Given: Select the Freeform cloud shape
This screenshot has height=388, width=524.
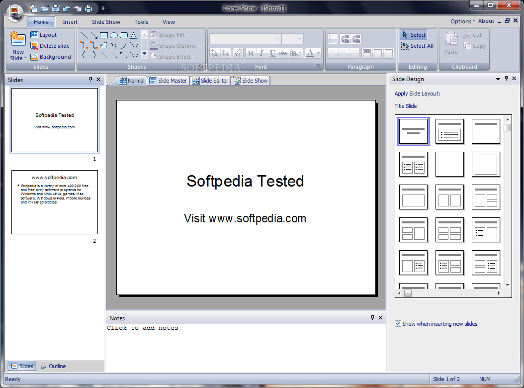Looking at the screenshot, I should coord(104,45).
